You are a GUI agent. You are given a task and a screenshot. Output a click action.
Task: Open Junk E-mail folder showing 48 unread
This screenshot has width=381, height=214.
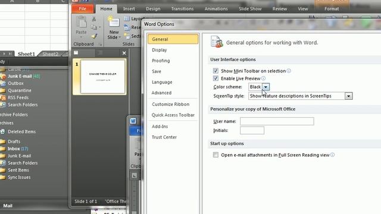pos(24,76)
